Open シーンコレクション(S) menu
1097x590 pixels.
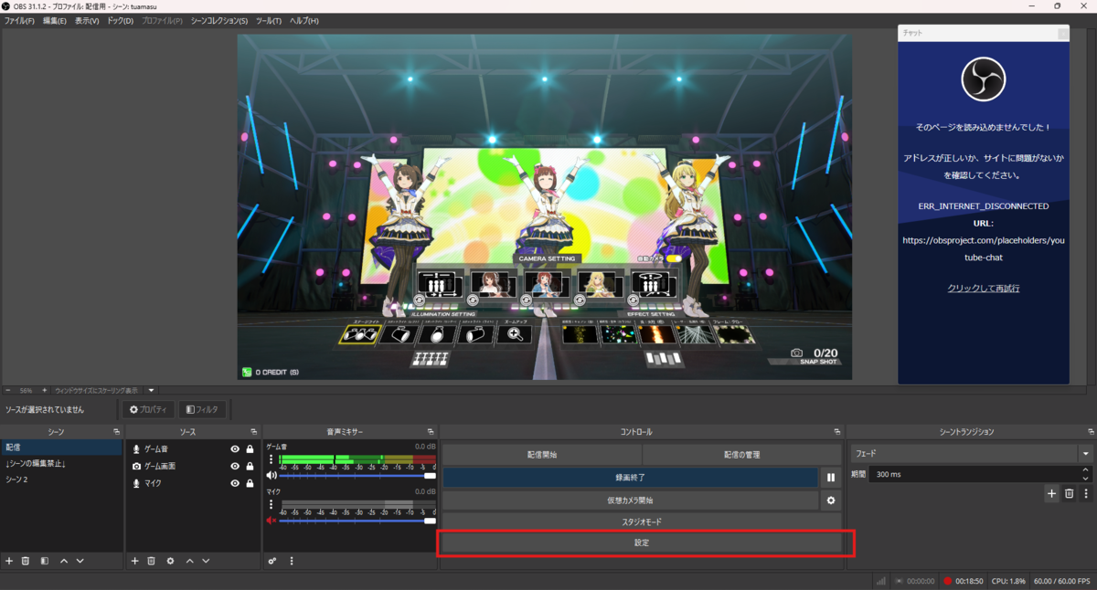[219, 20]
